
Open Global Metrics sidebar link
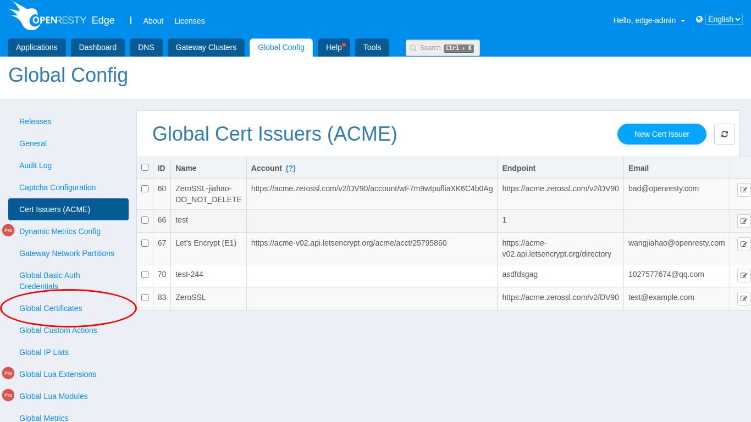(x=44, y=418)
